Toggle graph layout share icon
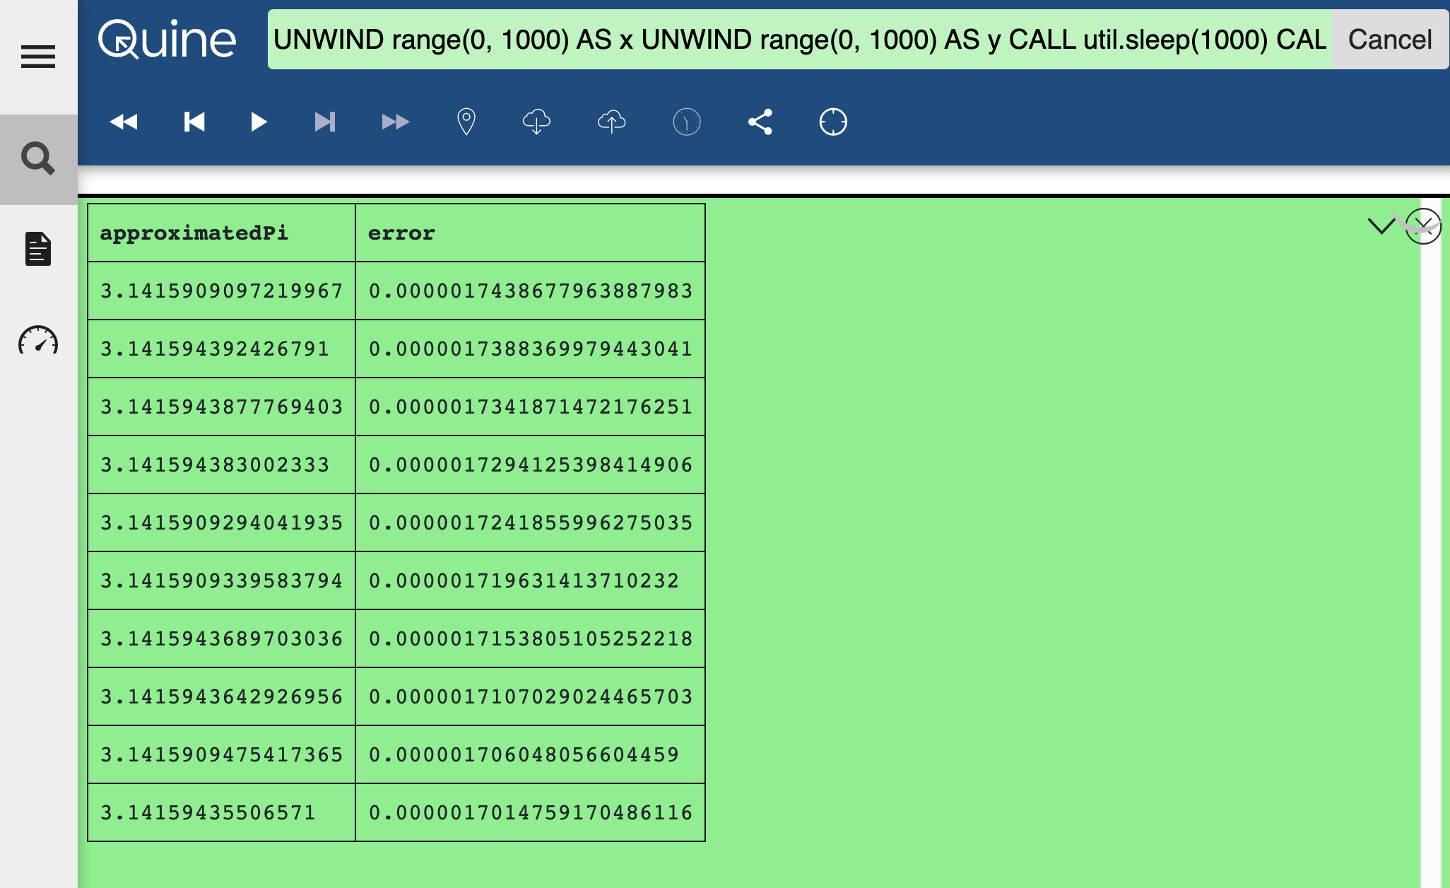Viewport: 1450px width, 888px height. (760, 122)
